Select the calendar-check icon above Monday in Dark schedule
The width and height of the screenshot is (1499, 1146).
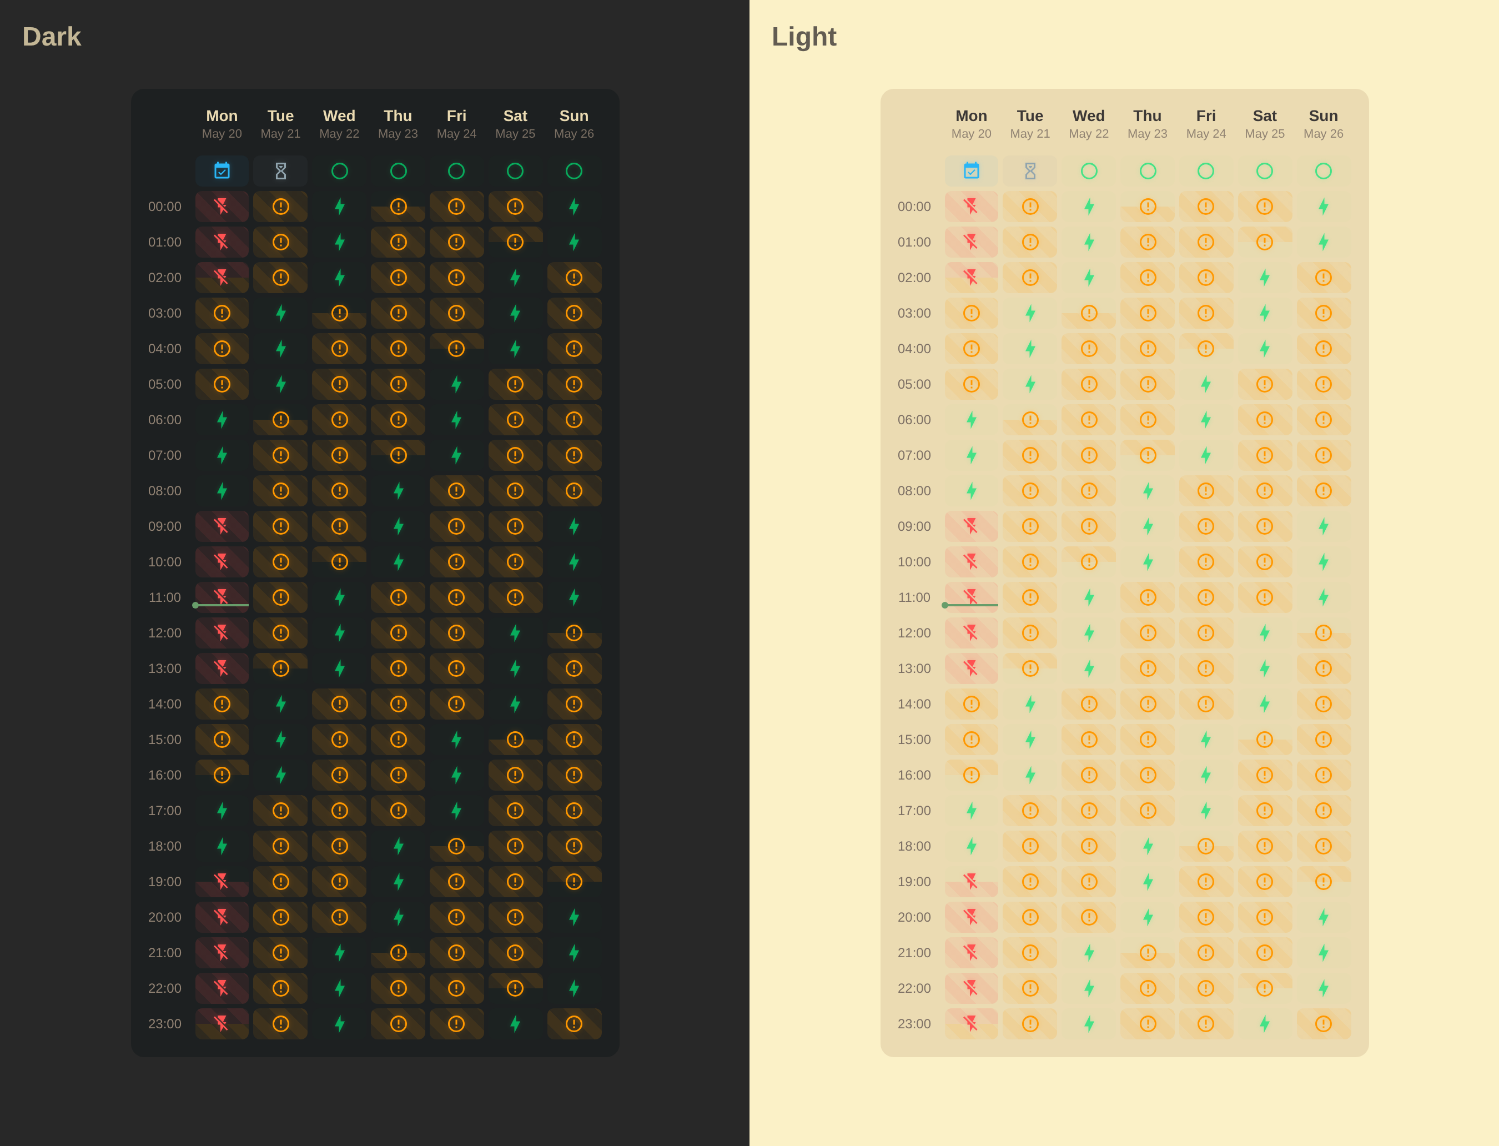coord(222,171)
